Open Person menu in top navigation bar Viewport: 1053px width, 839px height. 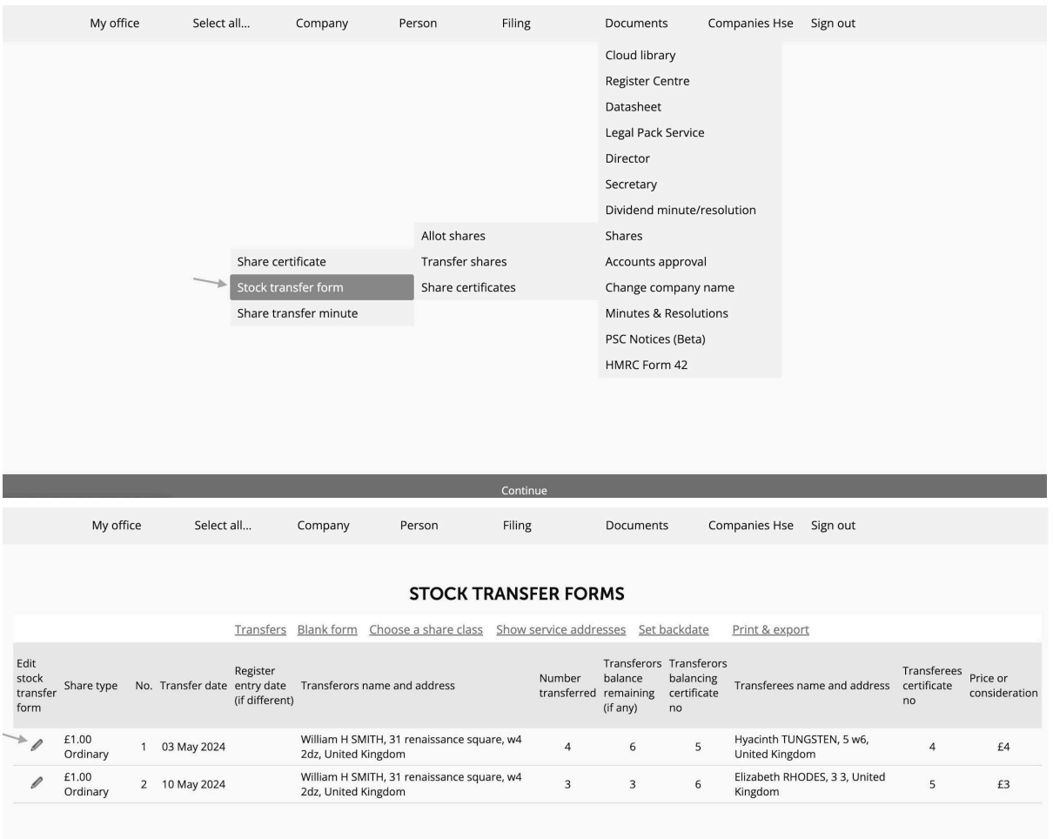[x=418, y=23]
